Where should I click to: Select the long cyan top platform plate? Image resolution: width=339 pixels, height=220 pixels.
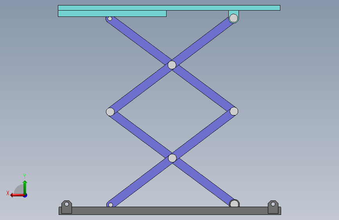[169, 8]
